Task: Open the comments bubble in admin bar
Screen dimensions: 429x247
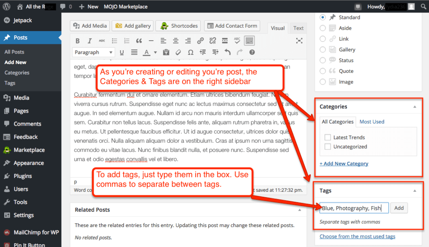Action: pos(63,7)
